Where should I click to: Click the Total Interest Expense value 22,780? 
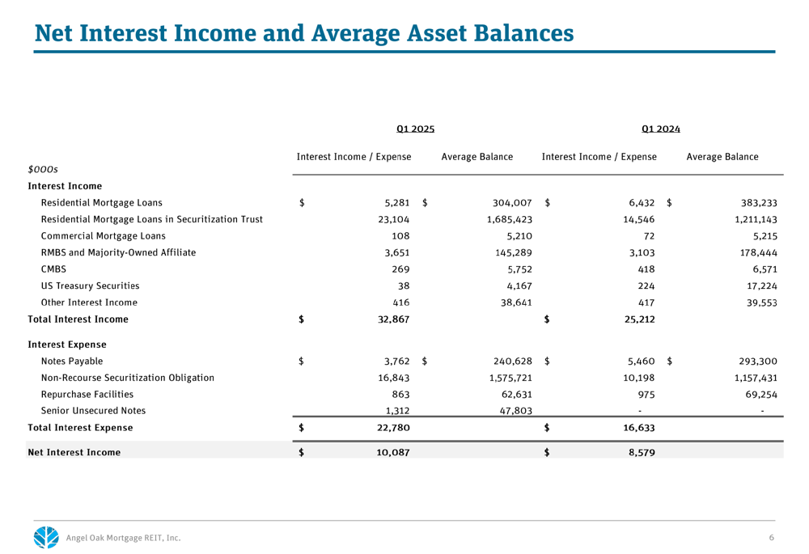click(394, 428)
